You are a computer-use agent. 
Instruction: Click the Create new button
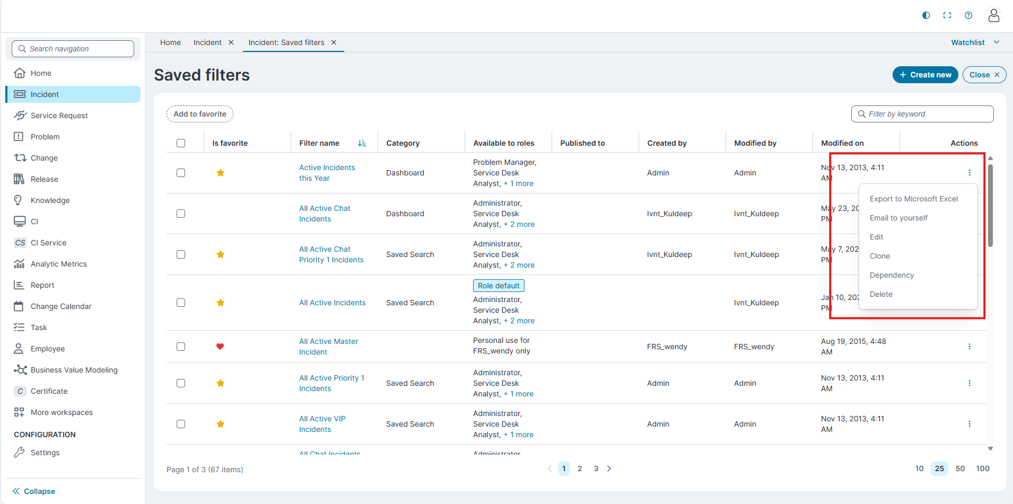point(925,75)
